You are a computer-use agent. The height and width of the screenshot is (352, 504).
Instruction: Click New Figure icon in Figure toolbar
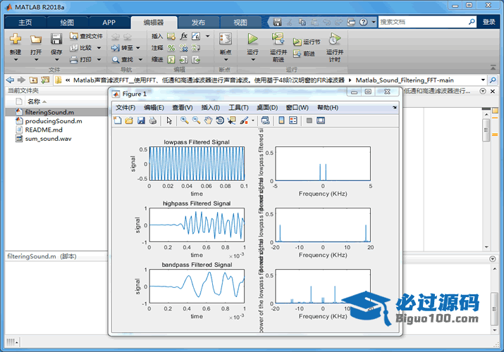tap(118, 120)
